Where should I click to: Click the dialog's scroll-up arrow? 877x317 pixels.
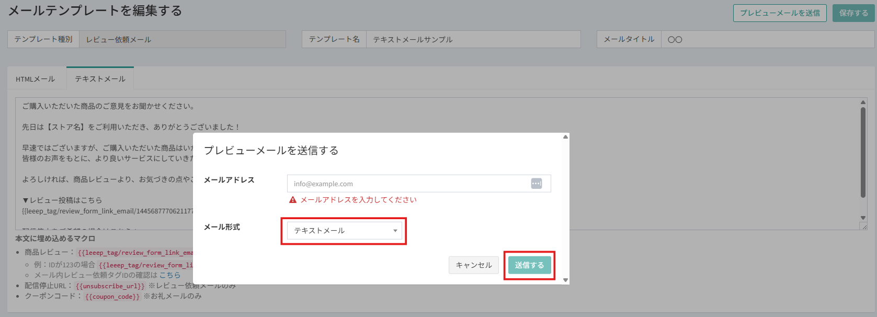565,137
